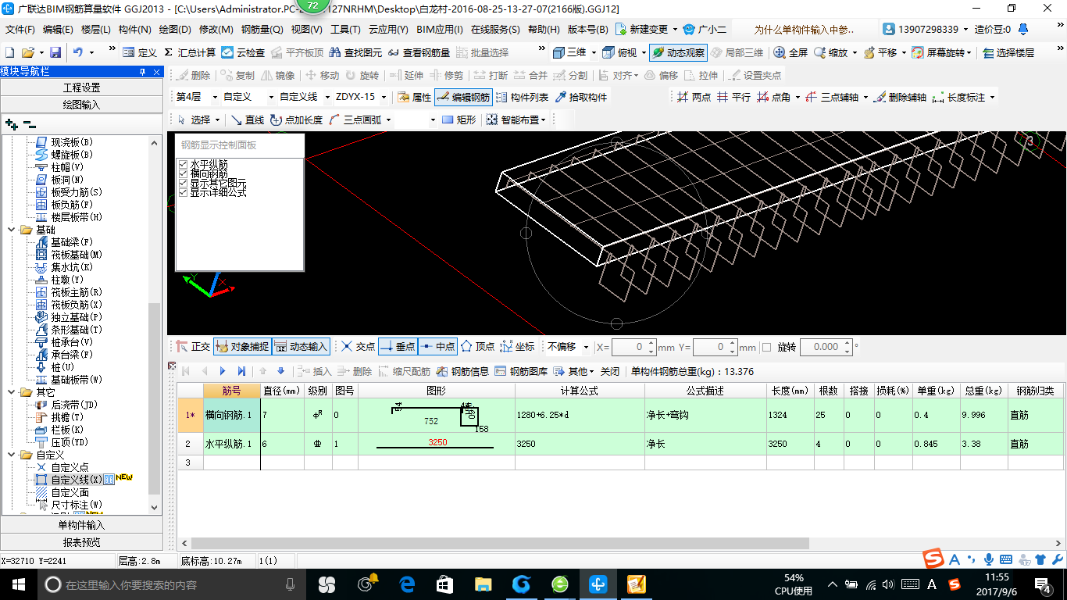Open 构件列表 component list

point(522,98)
